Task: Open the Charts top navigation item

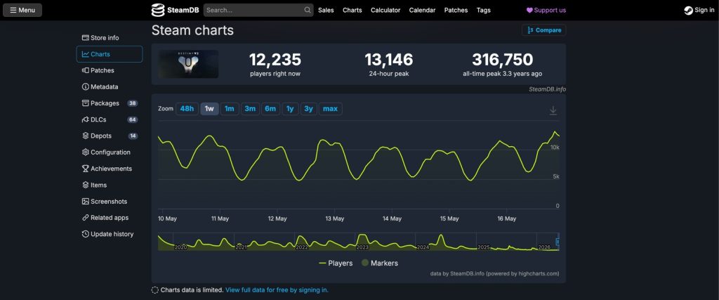Action: point(352,10)
